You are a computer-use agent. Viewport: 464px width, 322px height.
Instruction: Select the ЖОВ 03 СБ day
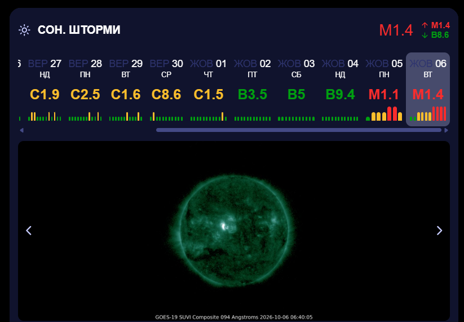click(296, 89)
